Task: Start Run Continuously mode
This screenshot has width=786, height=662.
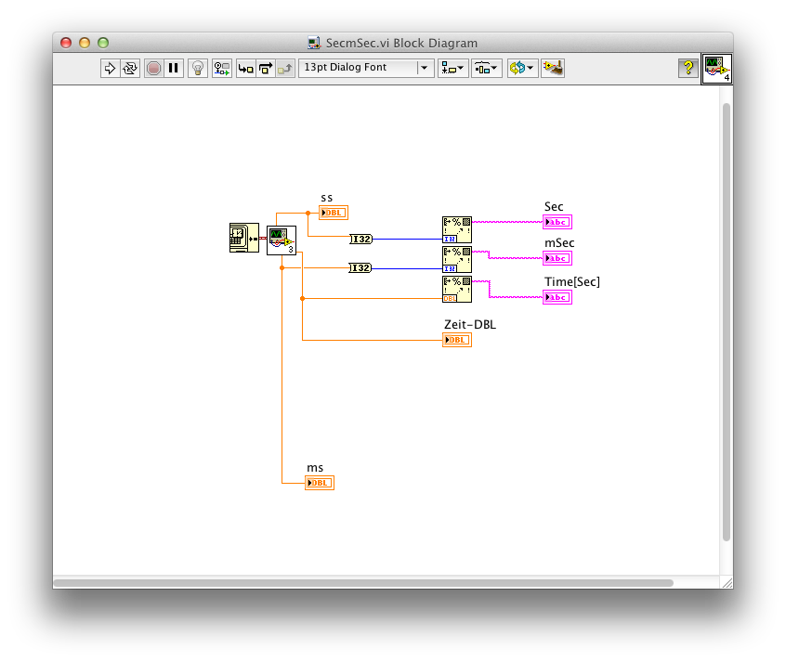Action: tap(130, 68)
